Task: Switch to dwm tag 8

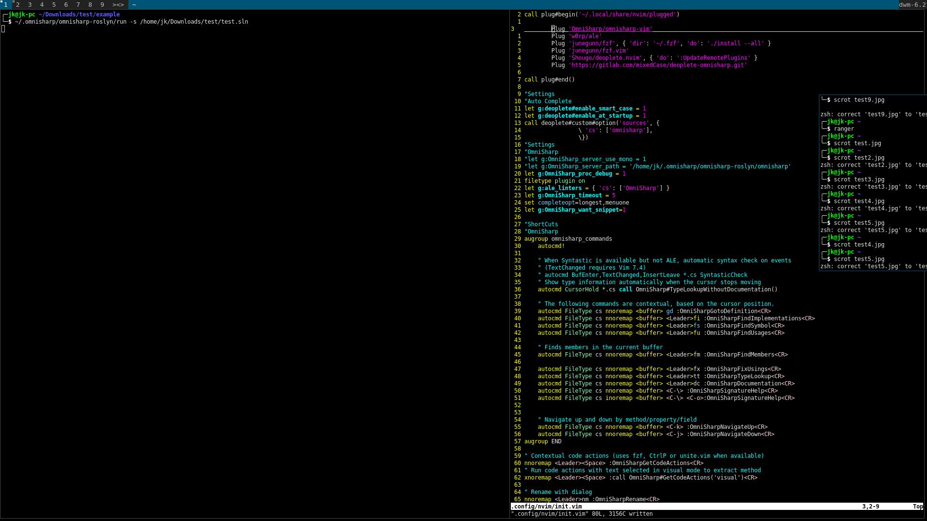Action: point(90,4)
